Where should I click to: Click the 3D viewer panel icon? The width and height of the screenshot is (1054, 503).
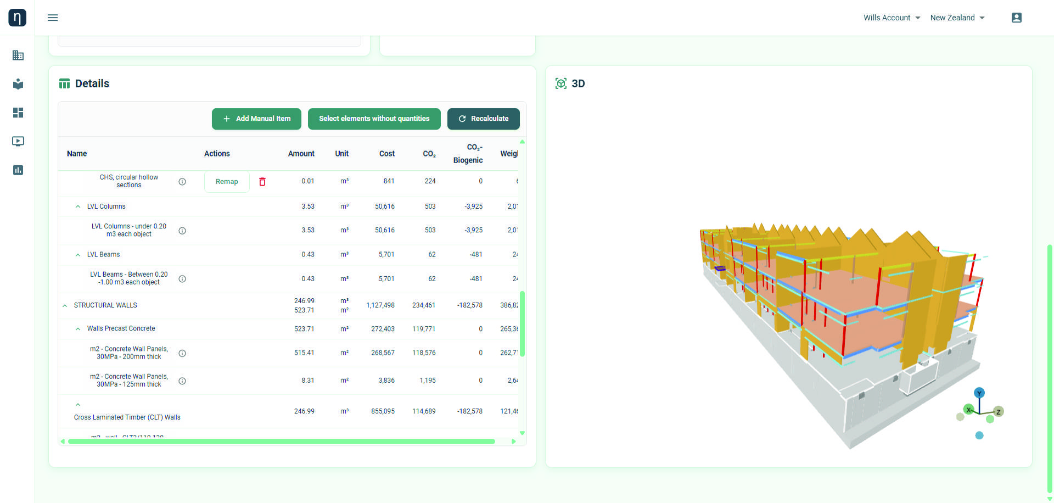click(561, 83)
